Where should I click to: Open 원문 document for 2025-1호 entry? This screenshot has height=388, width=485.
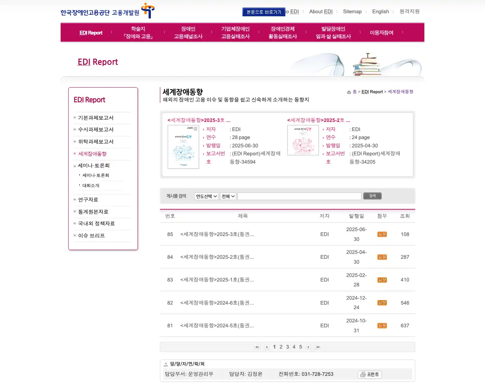pyautogui.click(x=382, y=280)
